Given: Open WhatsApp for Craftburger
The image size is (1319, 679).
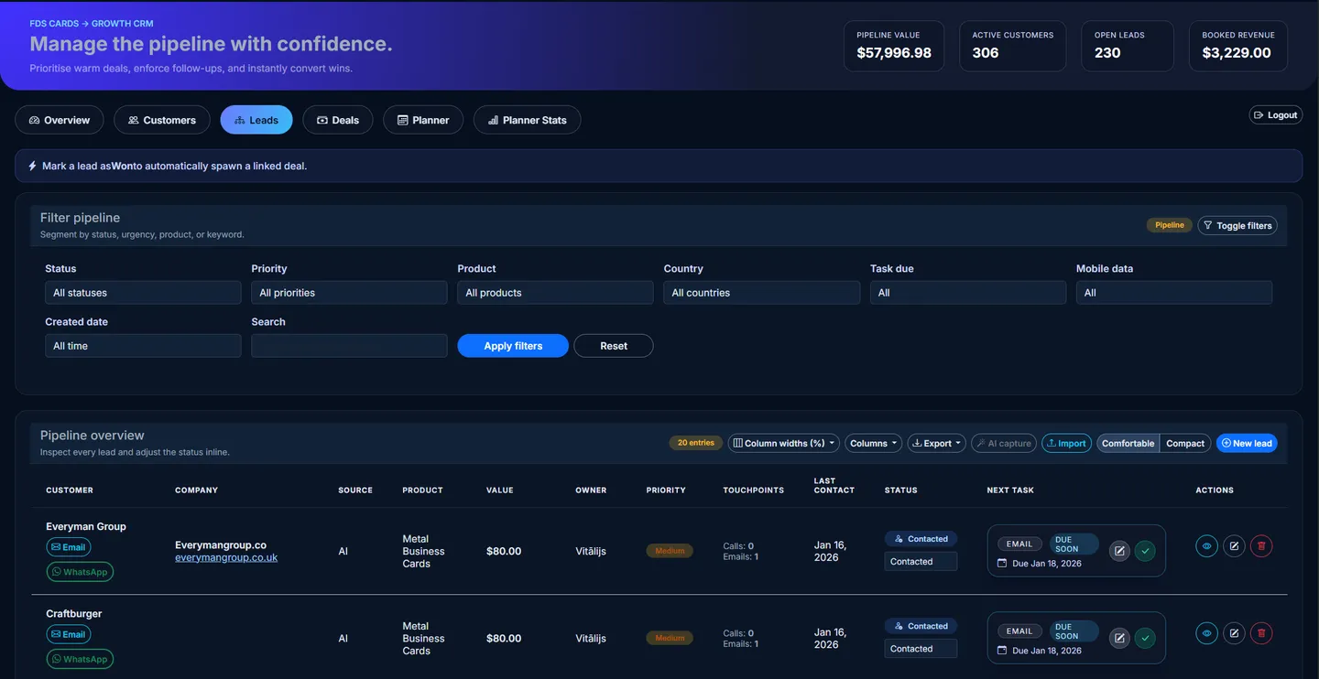Looking at the screenshot, I should [x=80, y=659].
